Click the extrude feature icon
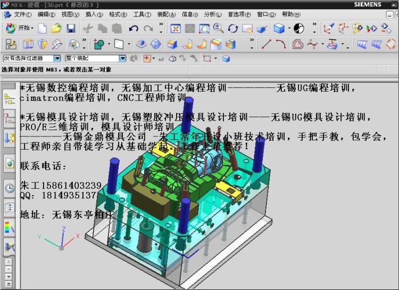399x290 pixels. pos(28,44)
